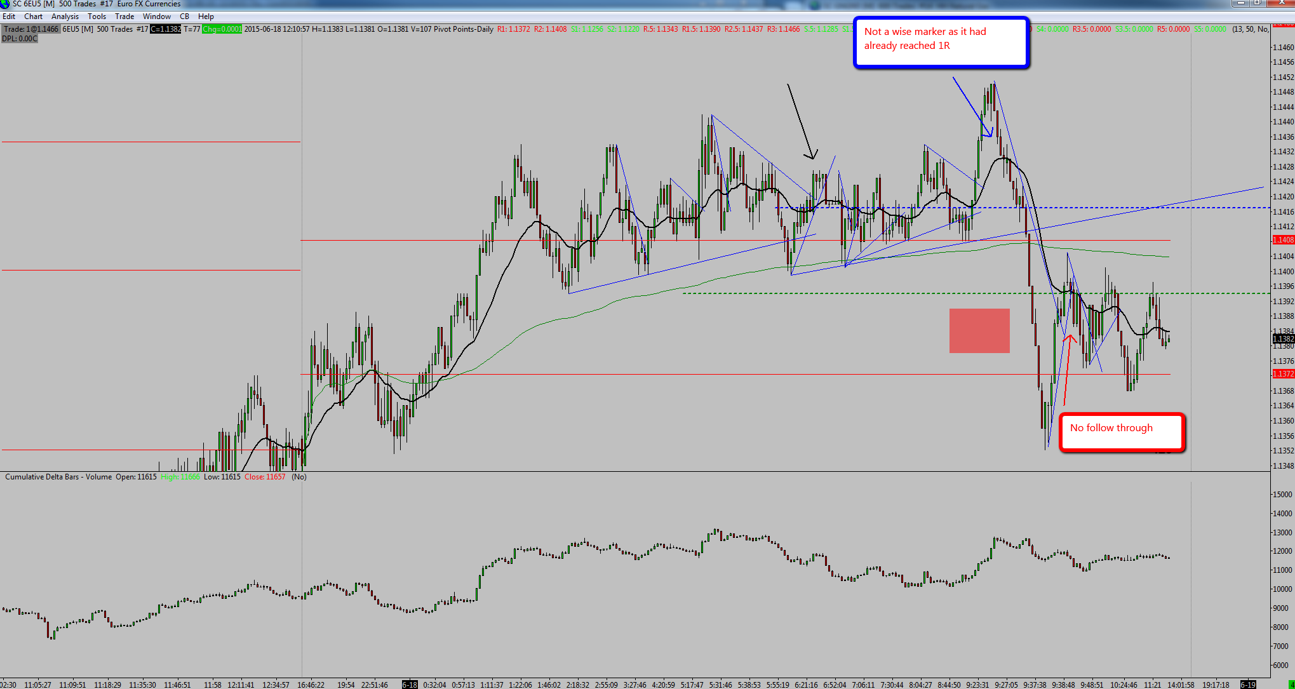Click the 'R5: 0.0000' pivot value
Viewport: 1295px width, 689px height.
(x=1174, y=29)
